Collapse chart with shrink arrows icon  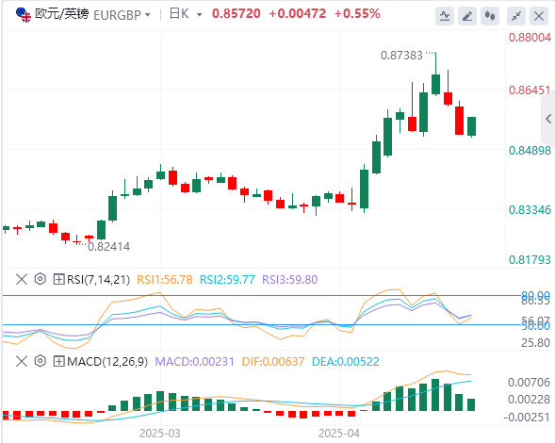point(516,16)
